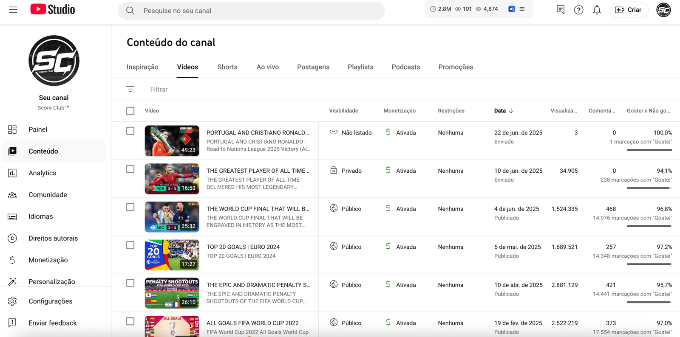Click the eye icon beside 101
680x337 pixels.
click(458, 9)
